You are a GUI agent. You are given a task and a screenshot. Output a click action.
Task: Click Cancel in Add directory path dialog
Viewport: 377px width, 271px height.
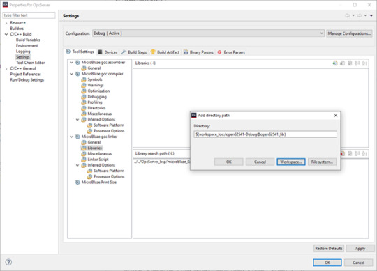click(x=260, y=162)
